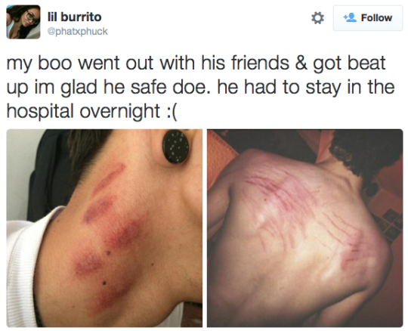Viewport: 408px width, 331px height.
Task: Click the add-person icon inside Follow button
Action: point(350,17)
